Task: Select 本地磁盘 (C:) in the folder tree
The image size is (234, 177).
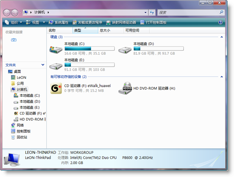Action: (27, 95)
